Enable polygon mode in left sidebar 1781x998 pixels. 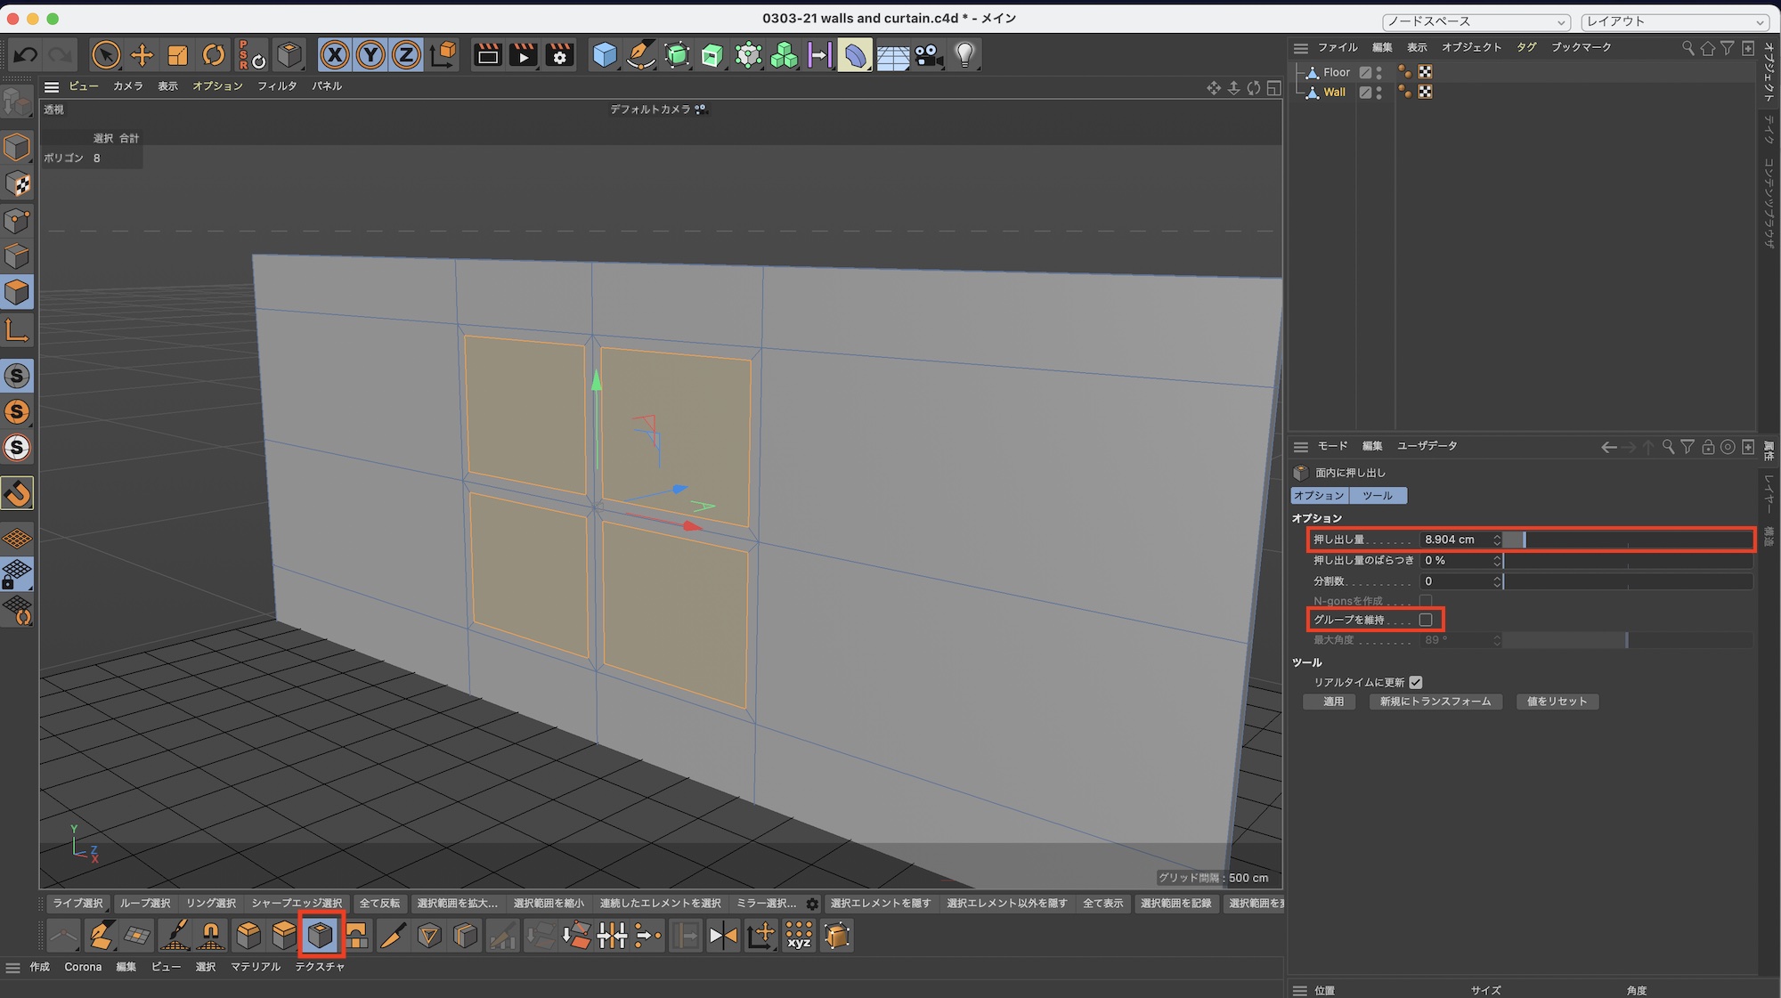[17, 293]
